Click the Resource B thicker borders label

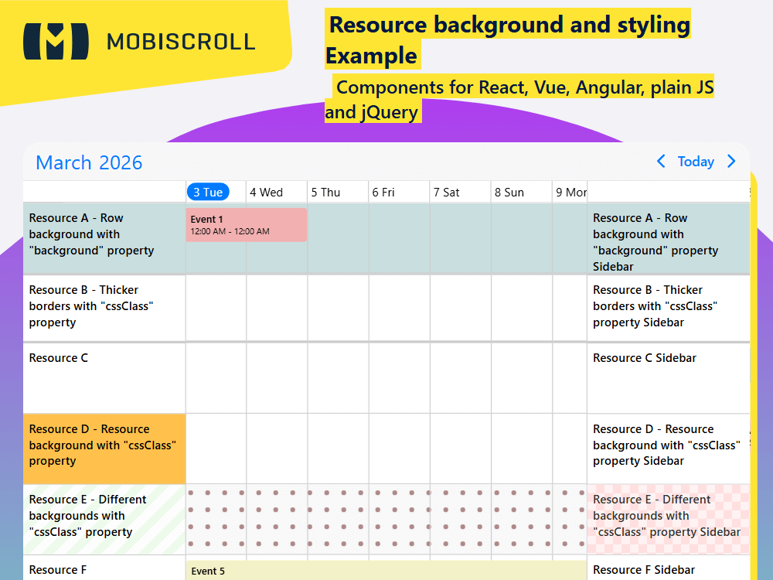tap(93, 306)
